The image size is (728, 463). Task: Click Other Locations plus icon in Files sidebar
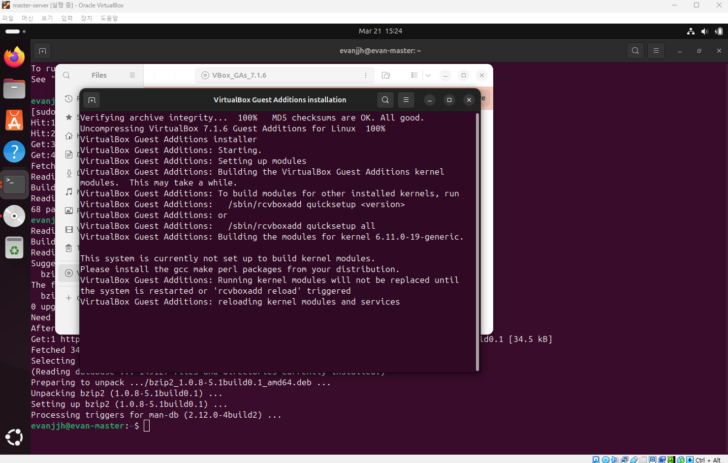pyautogui.click(x=69, y=298)
